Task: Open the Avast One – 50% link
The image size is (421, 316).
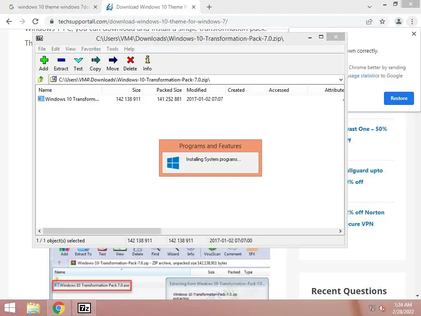Action: coord(367,134)
